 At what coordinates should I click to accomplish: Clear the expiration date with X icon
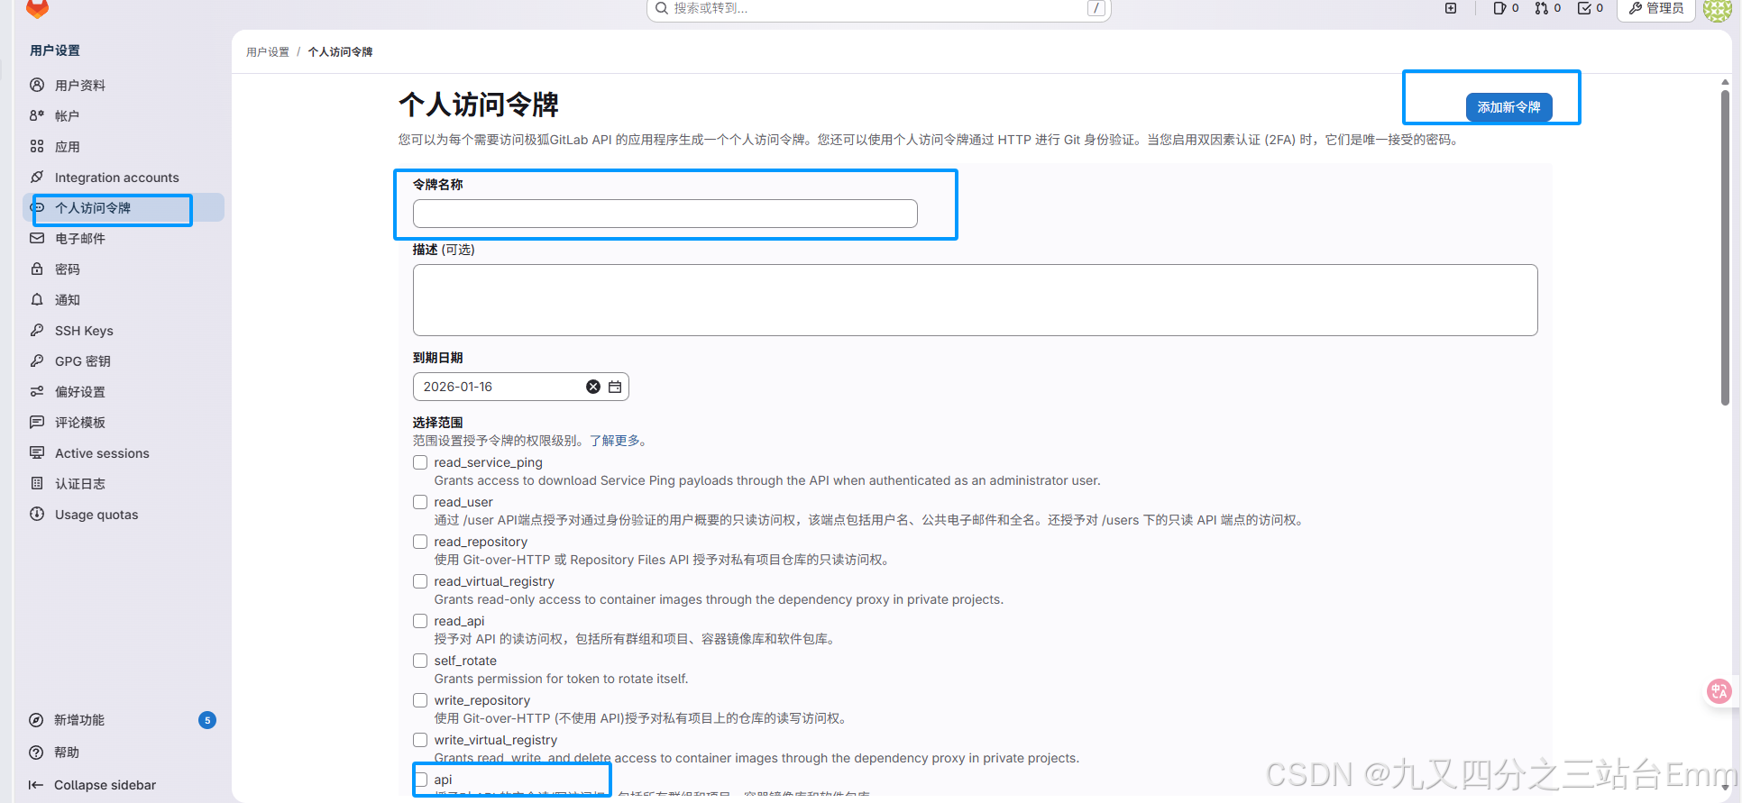[x=593, y=387]
